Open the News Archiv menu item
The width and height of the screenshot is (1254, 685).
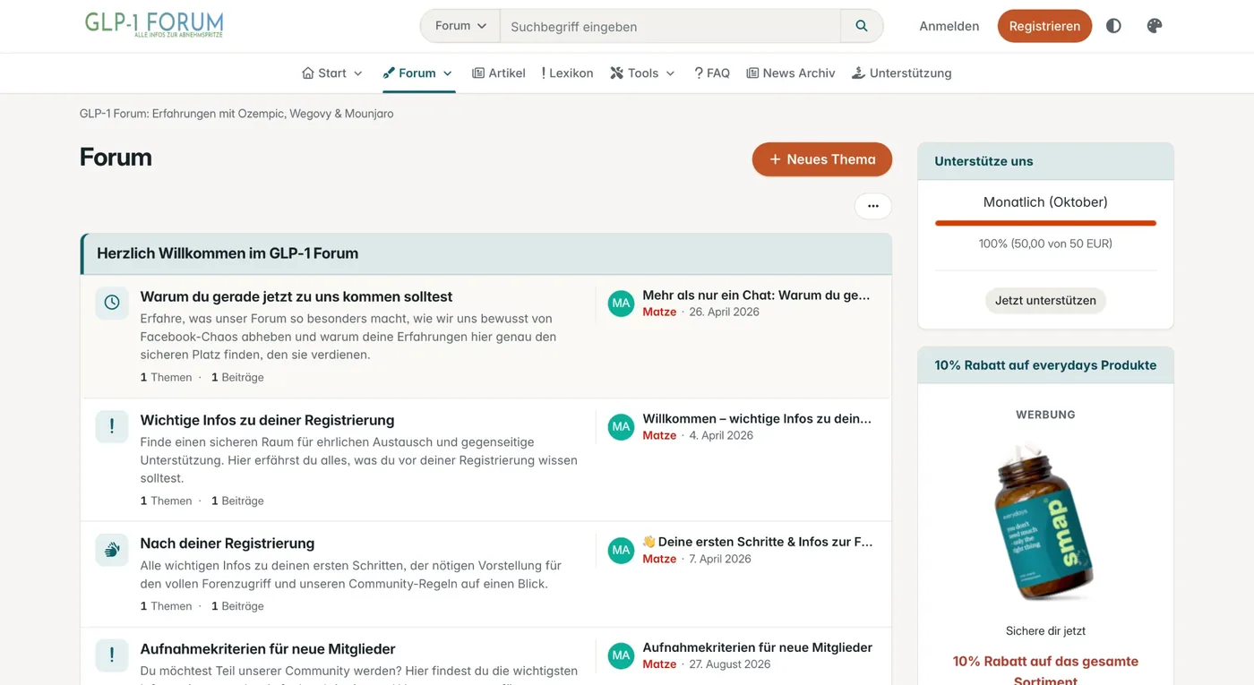point(791,73)
